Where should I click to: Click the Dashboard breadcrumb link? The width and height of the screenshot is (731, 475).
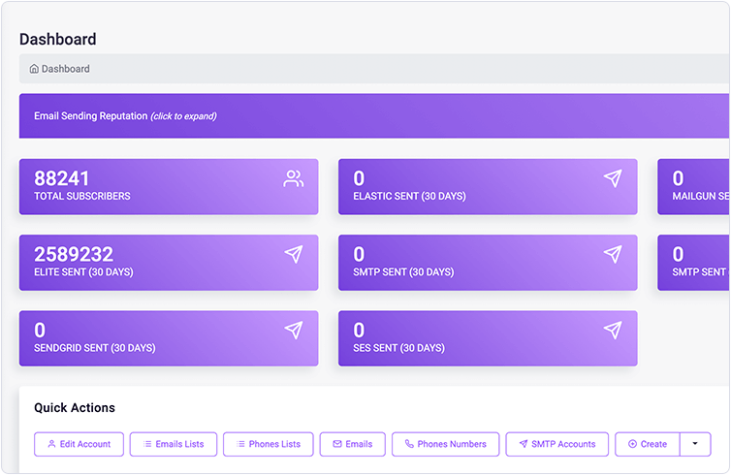click(x=65, y=69)
